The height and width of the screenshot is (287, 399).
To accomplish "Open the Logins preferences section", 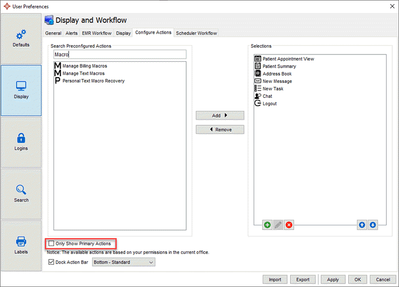I will click(21, 142).
